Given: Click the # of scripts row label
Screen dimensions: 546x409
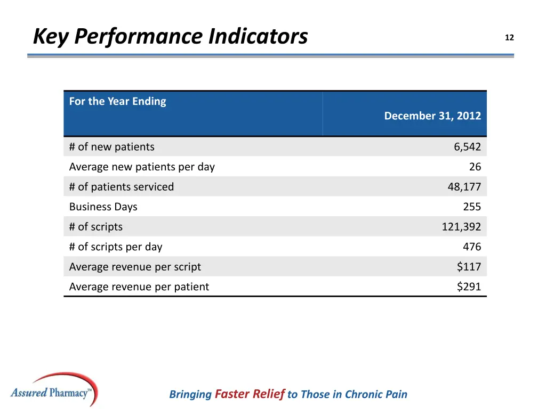Looking at the screenshot, I should 96,226.
